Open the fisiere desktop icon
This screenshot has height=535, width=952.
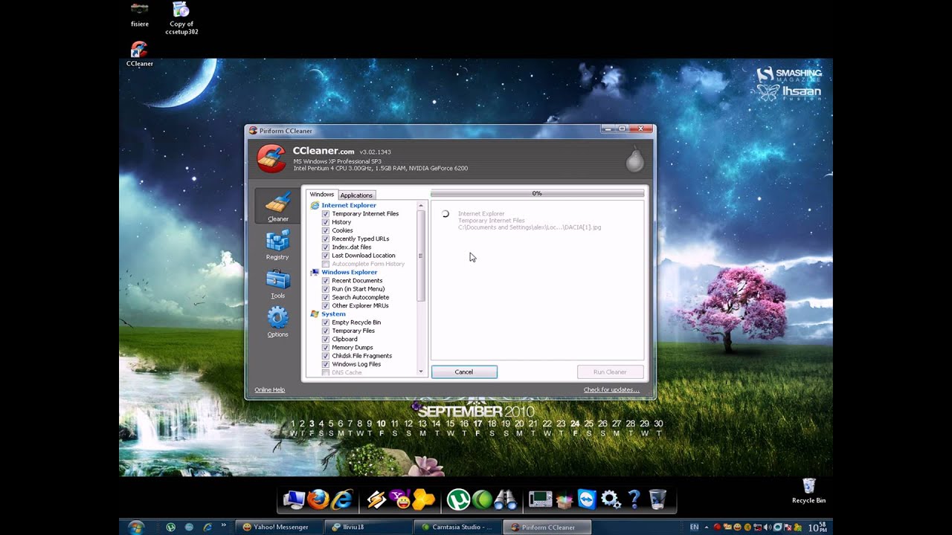(139, 15)
